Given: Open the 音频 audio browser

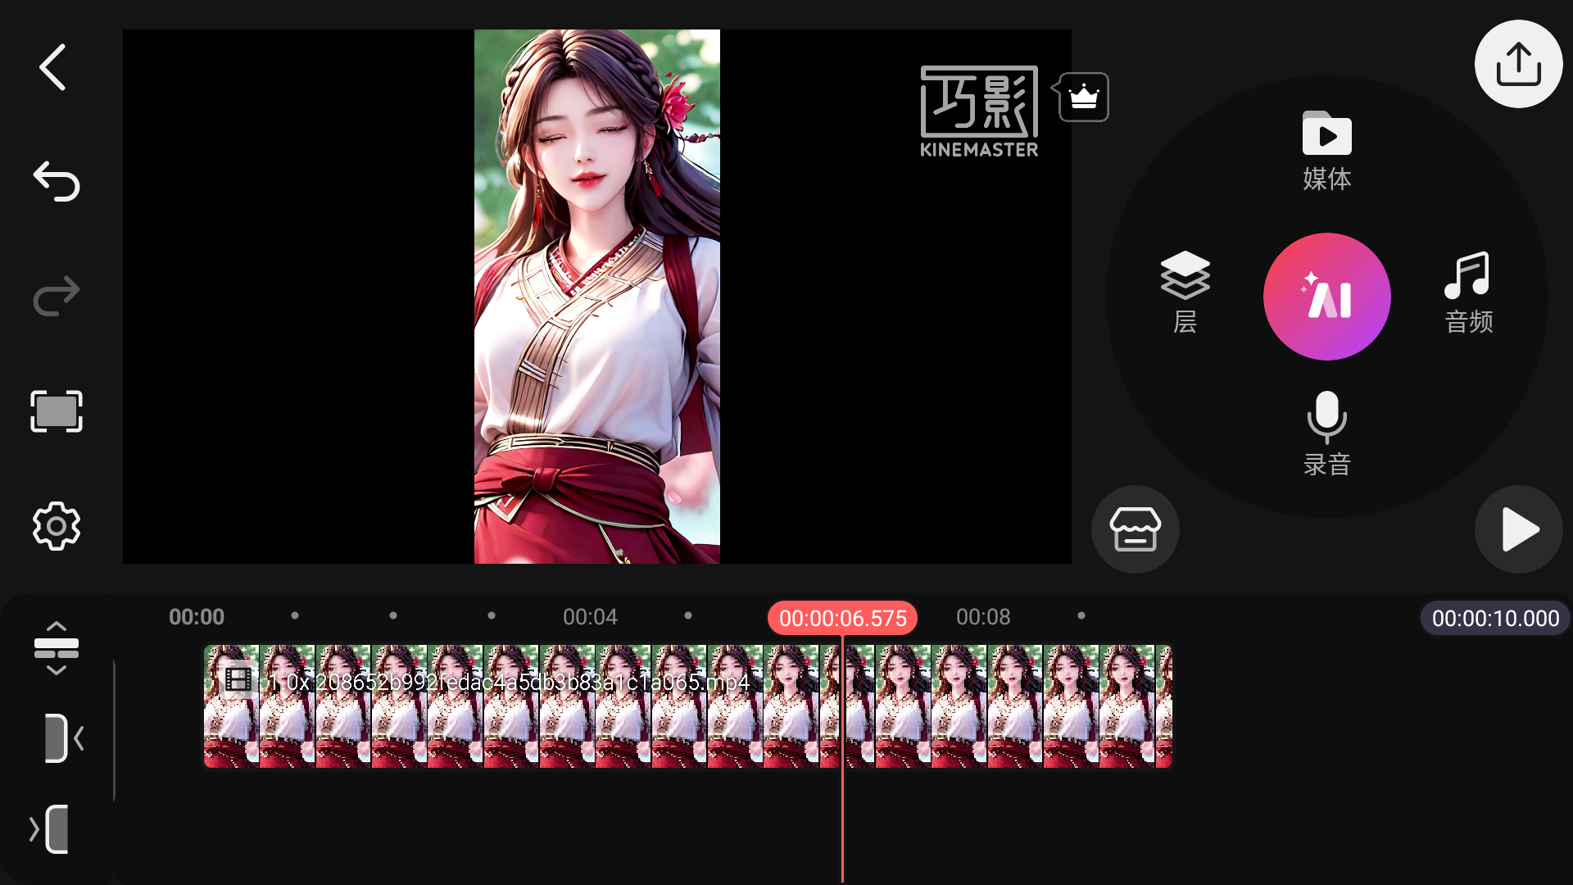Looking at the screenshot, I should pyautogui.click(x=1468, y=293).
